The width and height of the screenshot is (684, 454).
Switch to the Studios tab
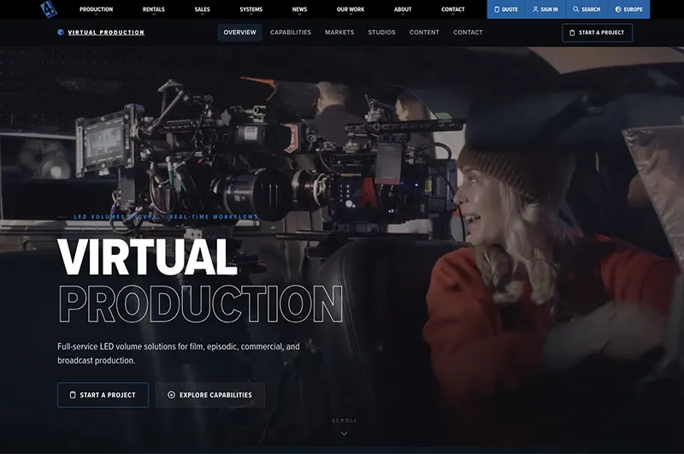click(381, 32)
